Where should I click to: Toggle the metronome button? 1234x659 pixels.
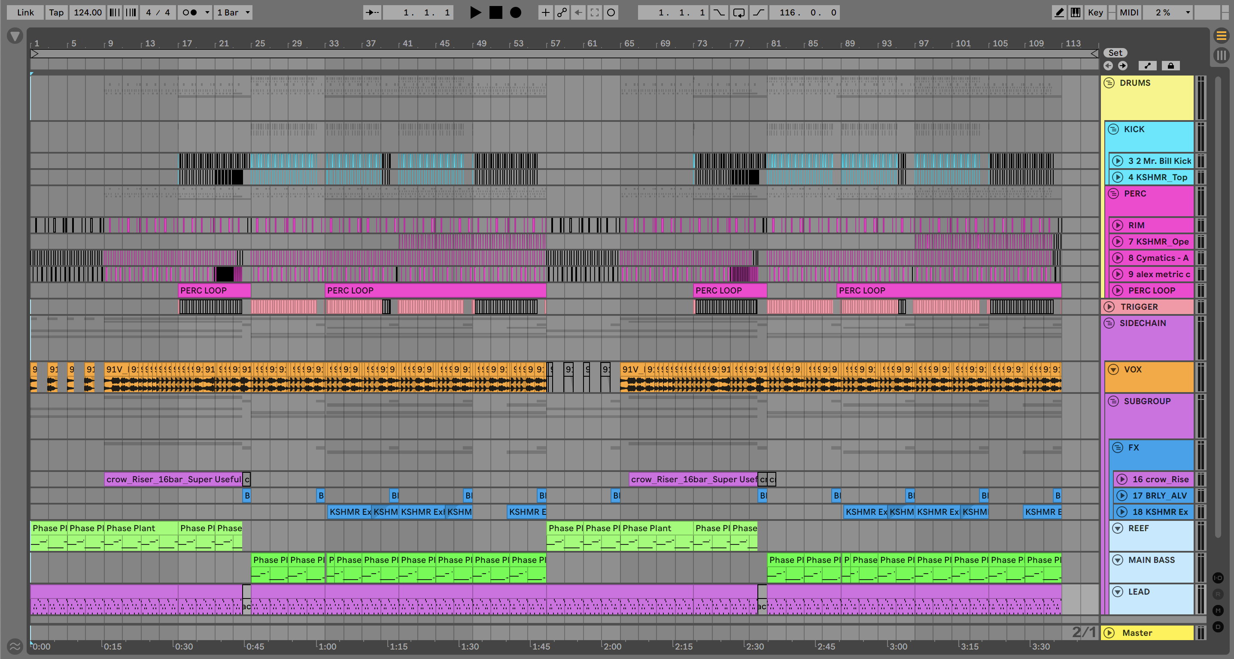click(x=190, y=12)
